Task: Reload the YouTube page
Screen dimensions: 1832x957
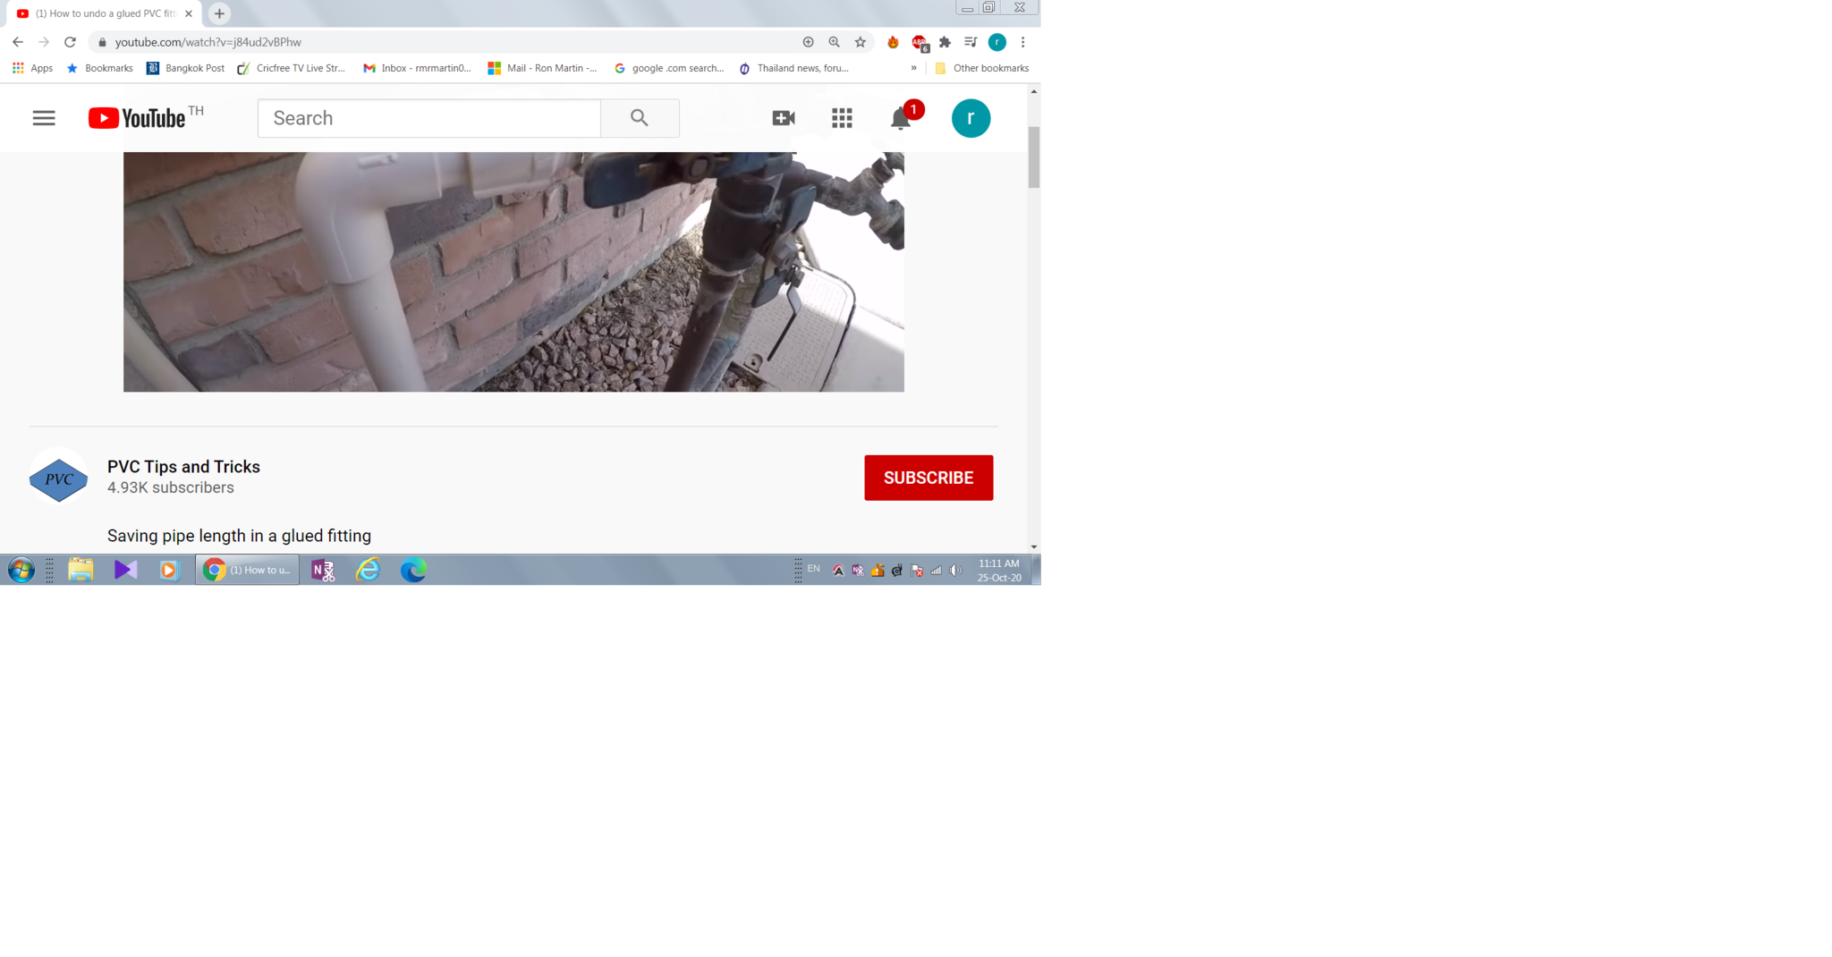Action: coord(70,42)
